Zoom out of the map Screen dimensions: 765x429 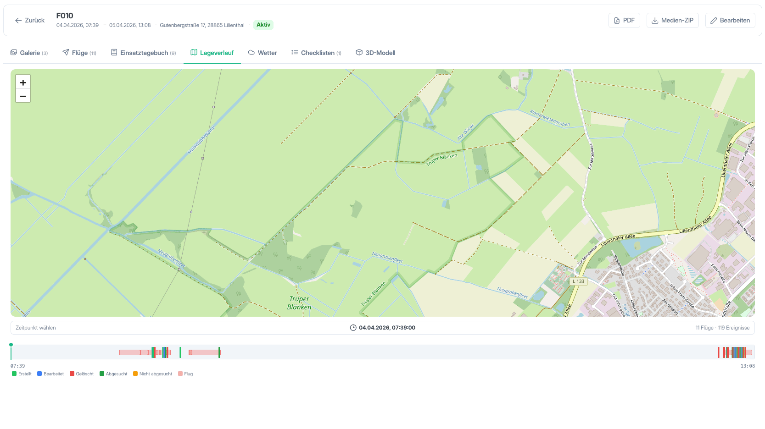(23, 96)
